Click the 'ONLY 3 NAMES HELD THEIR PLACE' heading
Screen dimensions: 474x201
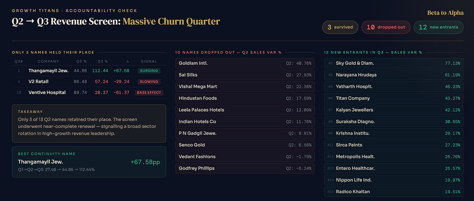click(x=53, y=52)
